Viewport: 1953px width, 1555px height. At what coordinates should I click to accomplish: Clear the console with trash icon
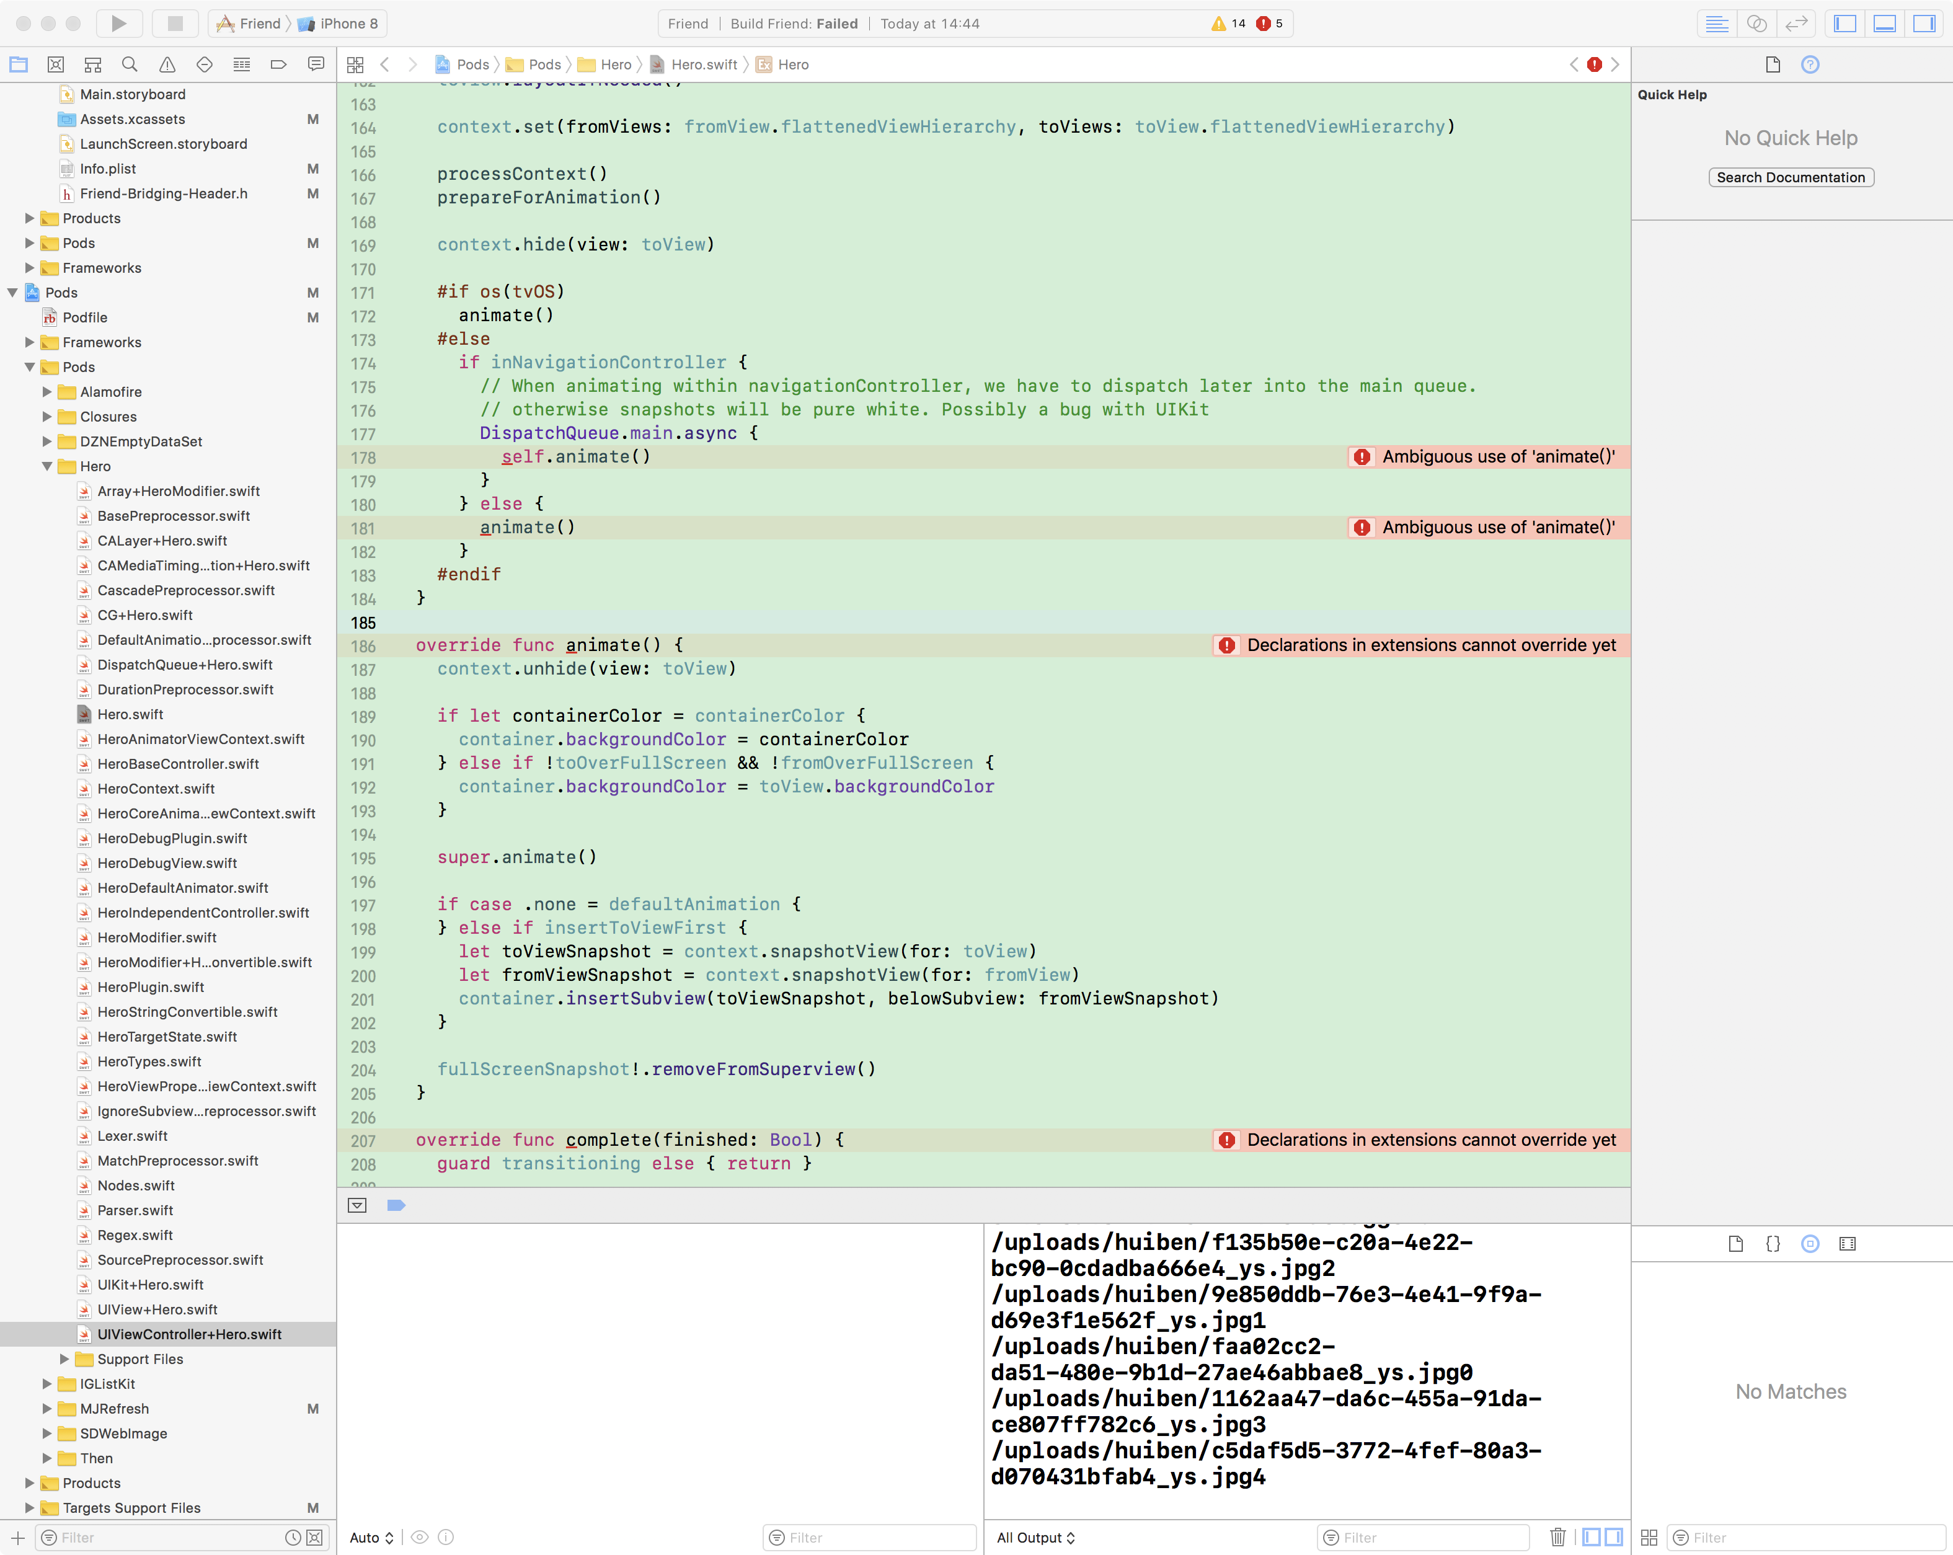[1557, 1537]
